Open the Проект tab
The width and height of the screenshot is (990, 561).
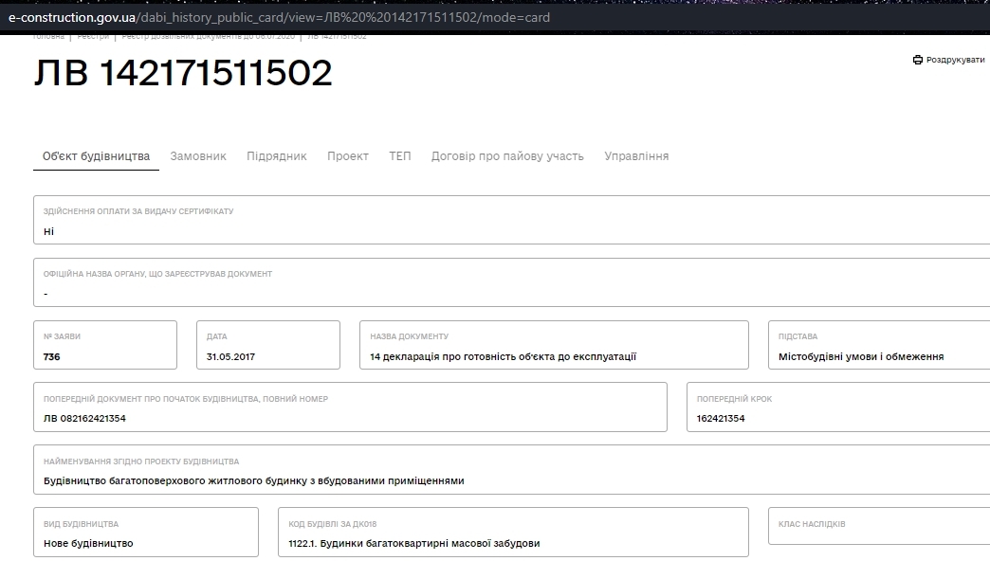point(348,155)
